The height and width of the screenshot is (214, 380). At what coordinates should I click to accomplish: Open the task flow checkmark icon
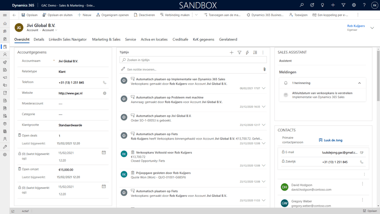[x=312, y=5]
